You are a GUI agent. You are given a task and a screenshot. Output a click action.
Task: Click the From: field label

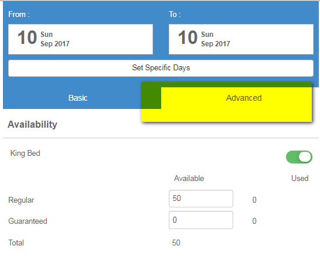pyautogui.click(x=19, y=14)
